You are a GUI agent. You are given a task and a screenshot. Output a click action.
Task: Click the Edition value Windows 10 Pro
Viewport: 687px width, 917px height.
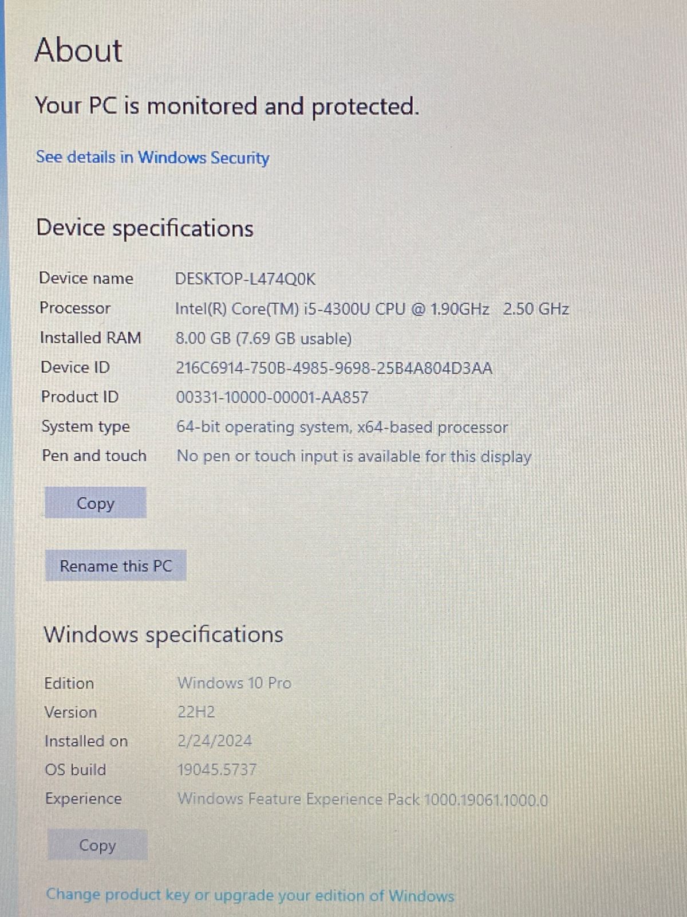click(234, 683)
